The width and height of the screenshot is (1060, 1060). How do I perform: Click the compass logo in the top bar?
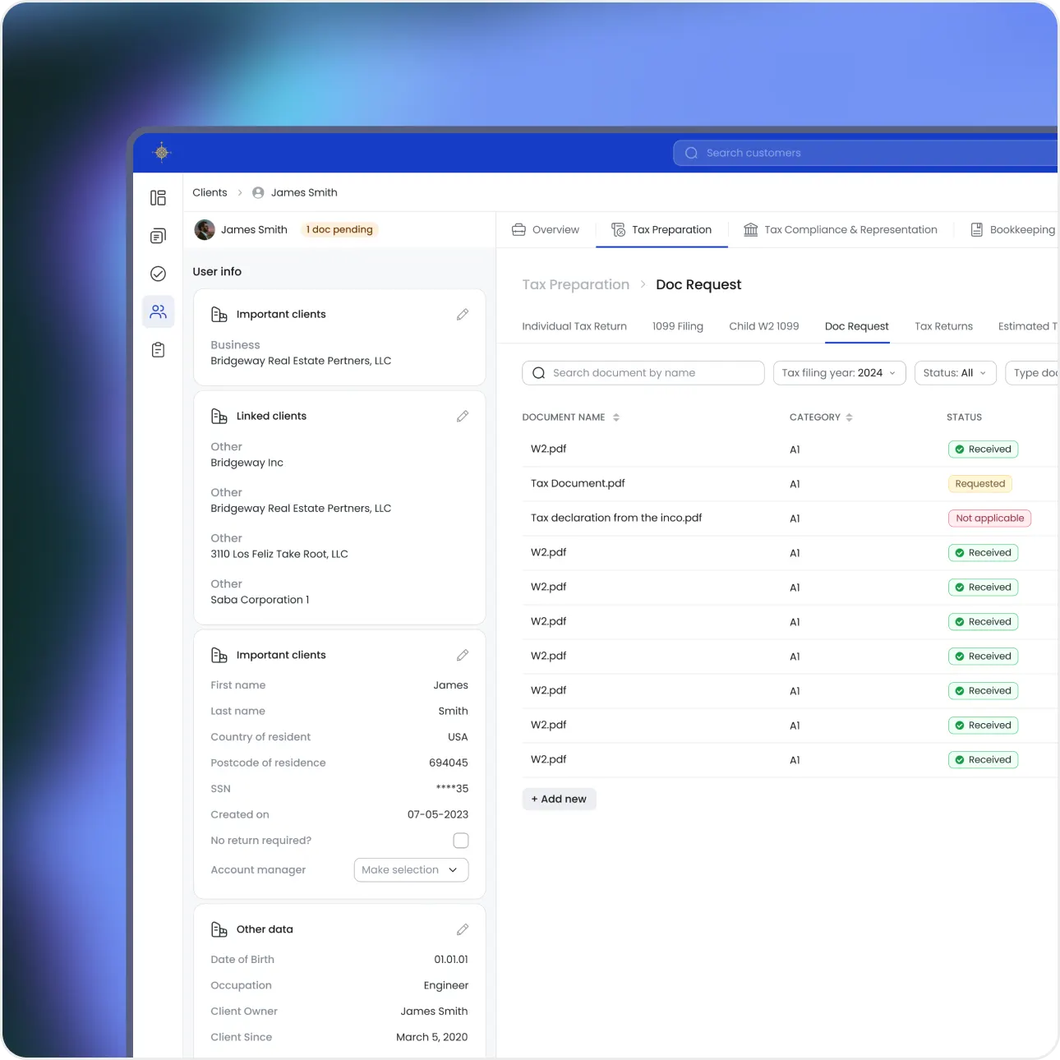(162, 153)
